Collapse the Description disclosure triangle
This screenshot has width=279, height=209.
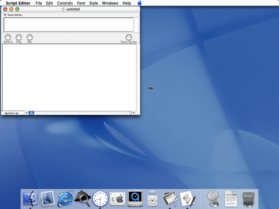[5, 15]
